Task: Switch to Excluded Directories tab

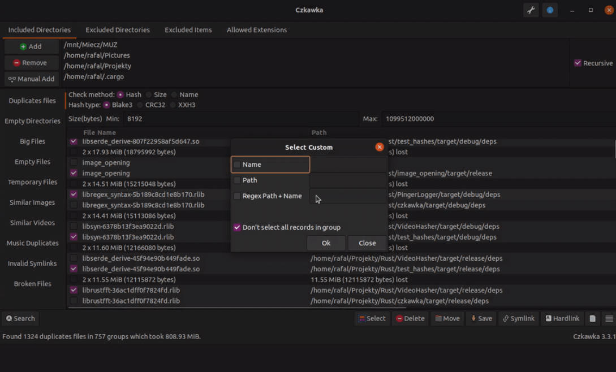Action: 118,30
